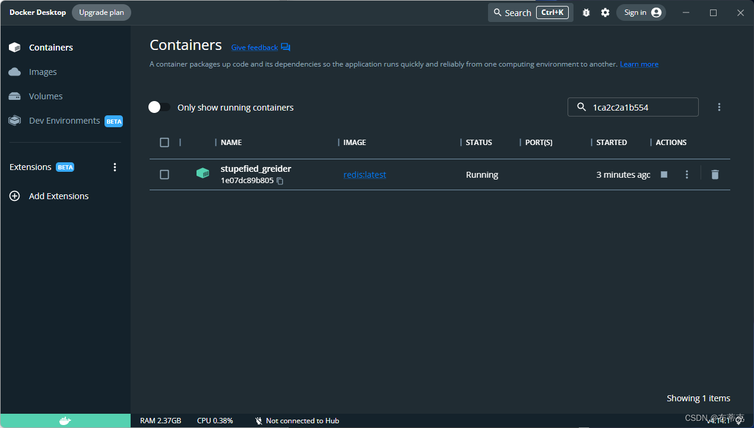Screen dimensions: 754x428
Task: Open the Extensions overflow menu
Action: [x=115, y=167]
